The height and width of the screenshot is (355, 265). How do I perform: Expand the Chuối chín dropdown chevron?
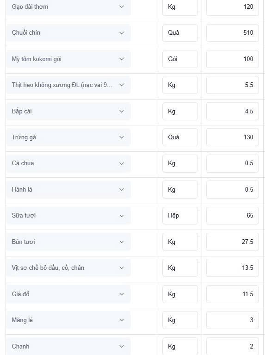pos(122,33)
